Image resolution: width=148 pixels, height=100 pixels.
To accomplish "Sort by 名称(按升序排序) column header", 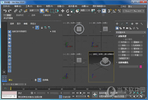I will (x=19, y=31).
